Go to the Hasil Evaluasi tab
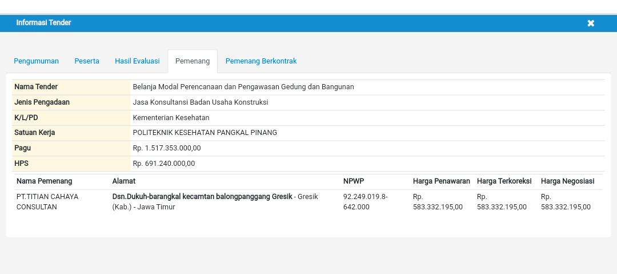 tap(137, 61)
